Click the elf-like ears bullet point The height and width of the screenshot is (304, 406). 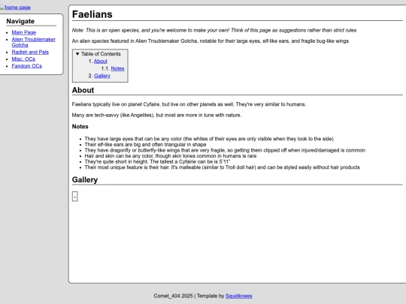click(x=145, y=145)
